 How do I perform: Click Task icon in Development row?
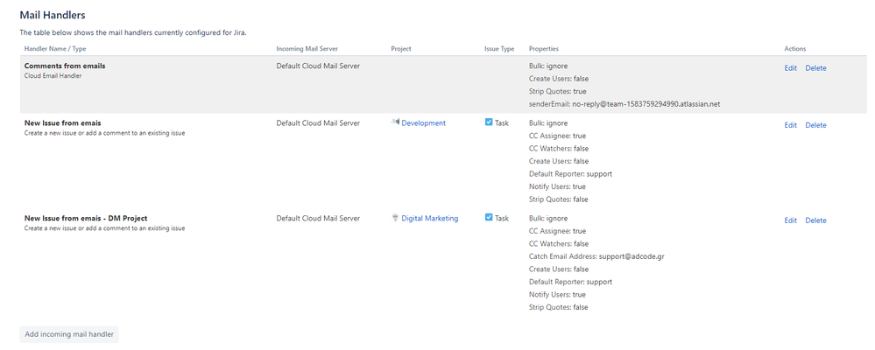pyautogui.click(x=489, y=122)
